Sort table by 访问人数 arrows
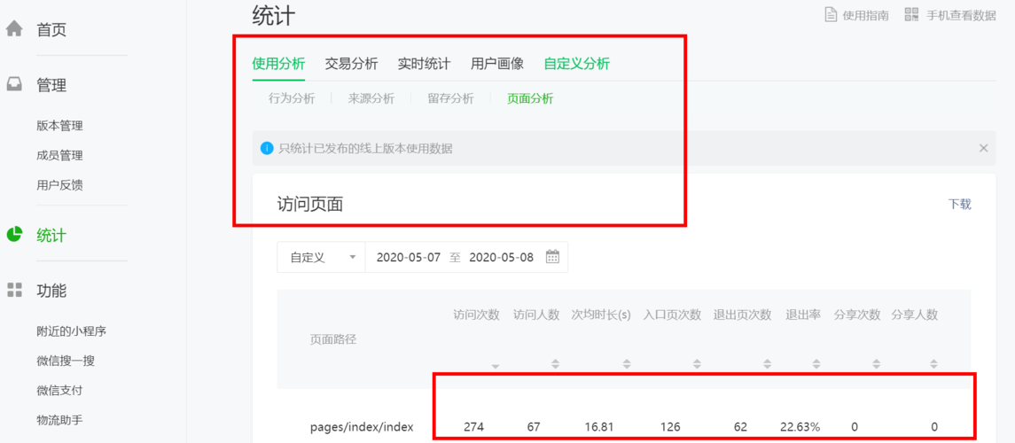This screenshot has height=443, width=1015. click(x=555, y=364)
